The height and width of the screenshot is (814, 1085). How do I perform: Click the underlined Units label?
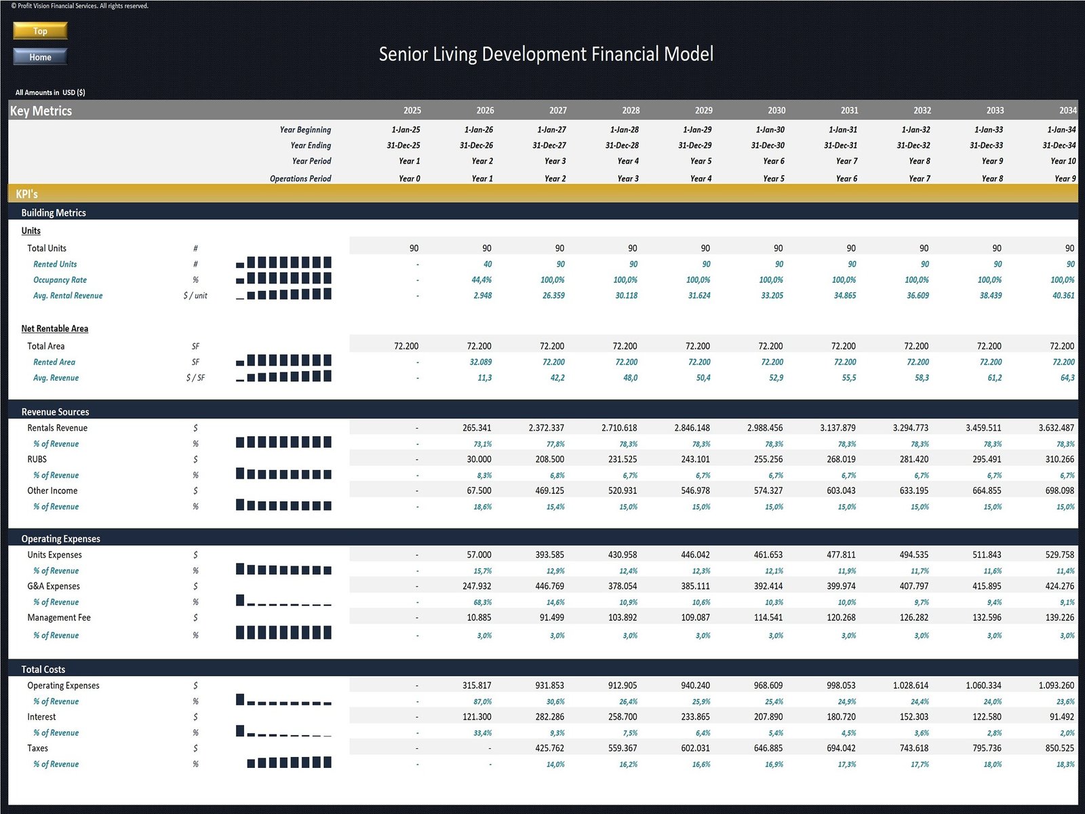(31, 231)
